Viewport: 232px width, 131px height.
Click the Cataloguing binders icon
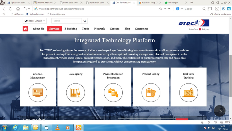click(75, 92)
